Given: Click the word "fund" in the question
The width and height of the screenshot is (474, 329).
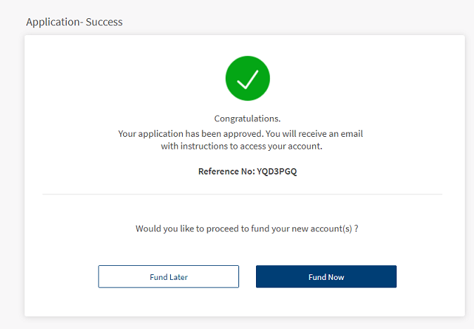Looking at the screenshot, I should tap(260, 229).
